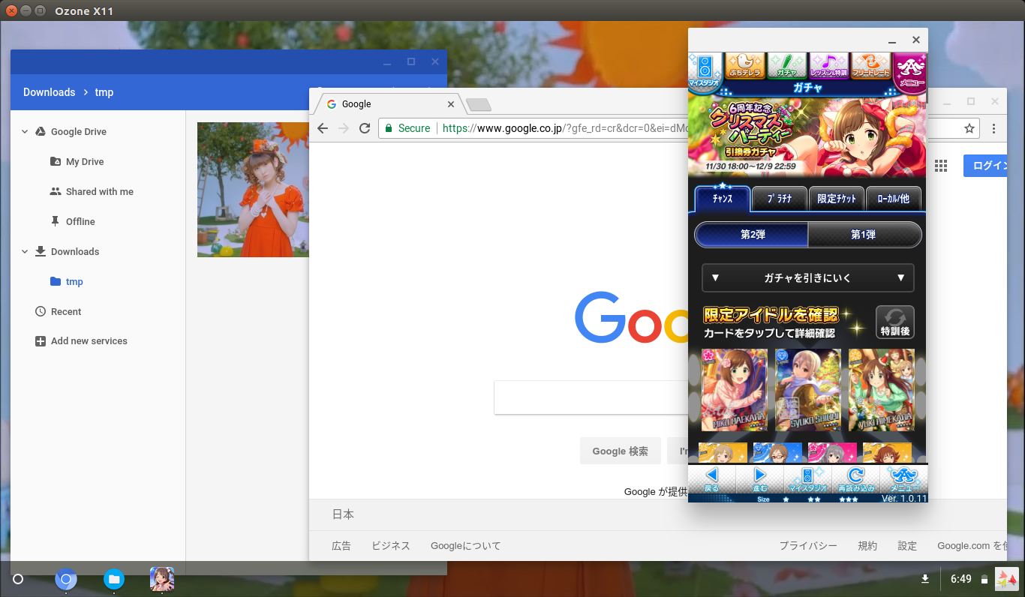Click the Google 検索 button
The height and width of the screenshot is (597, 1025).
(620, 451)
